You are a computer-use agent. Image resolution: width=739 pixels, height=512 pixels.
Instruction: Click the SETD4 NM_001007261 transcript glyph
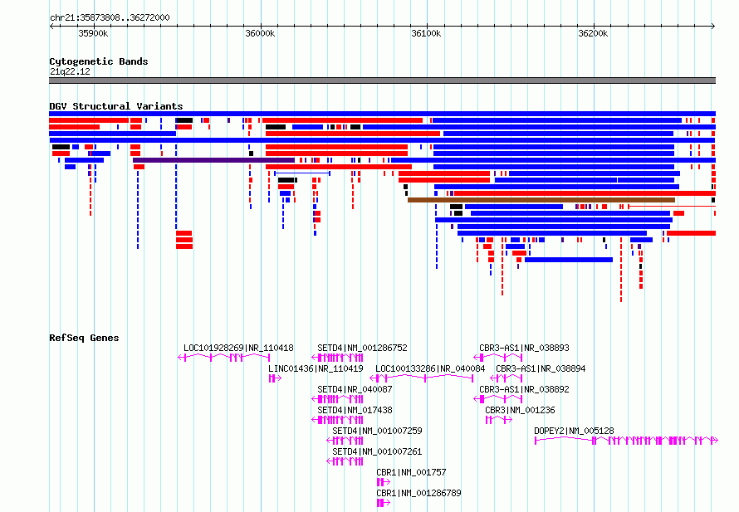point(345,461)
